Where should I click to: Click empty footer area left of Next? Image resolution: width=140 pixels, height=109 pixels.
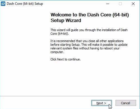point(45,103)
